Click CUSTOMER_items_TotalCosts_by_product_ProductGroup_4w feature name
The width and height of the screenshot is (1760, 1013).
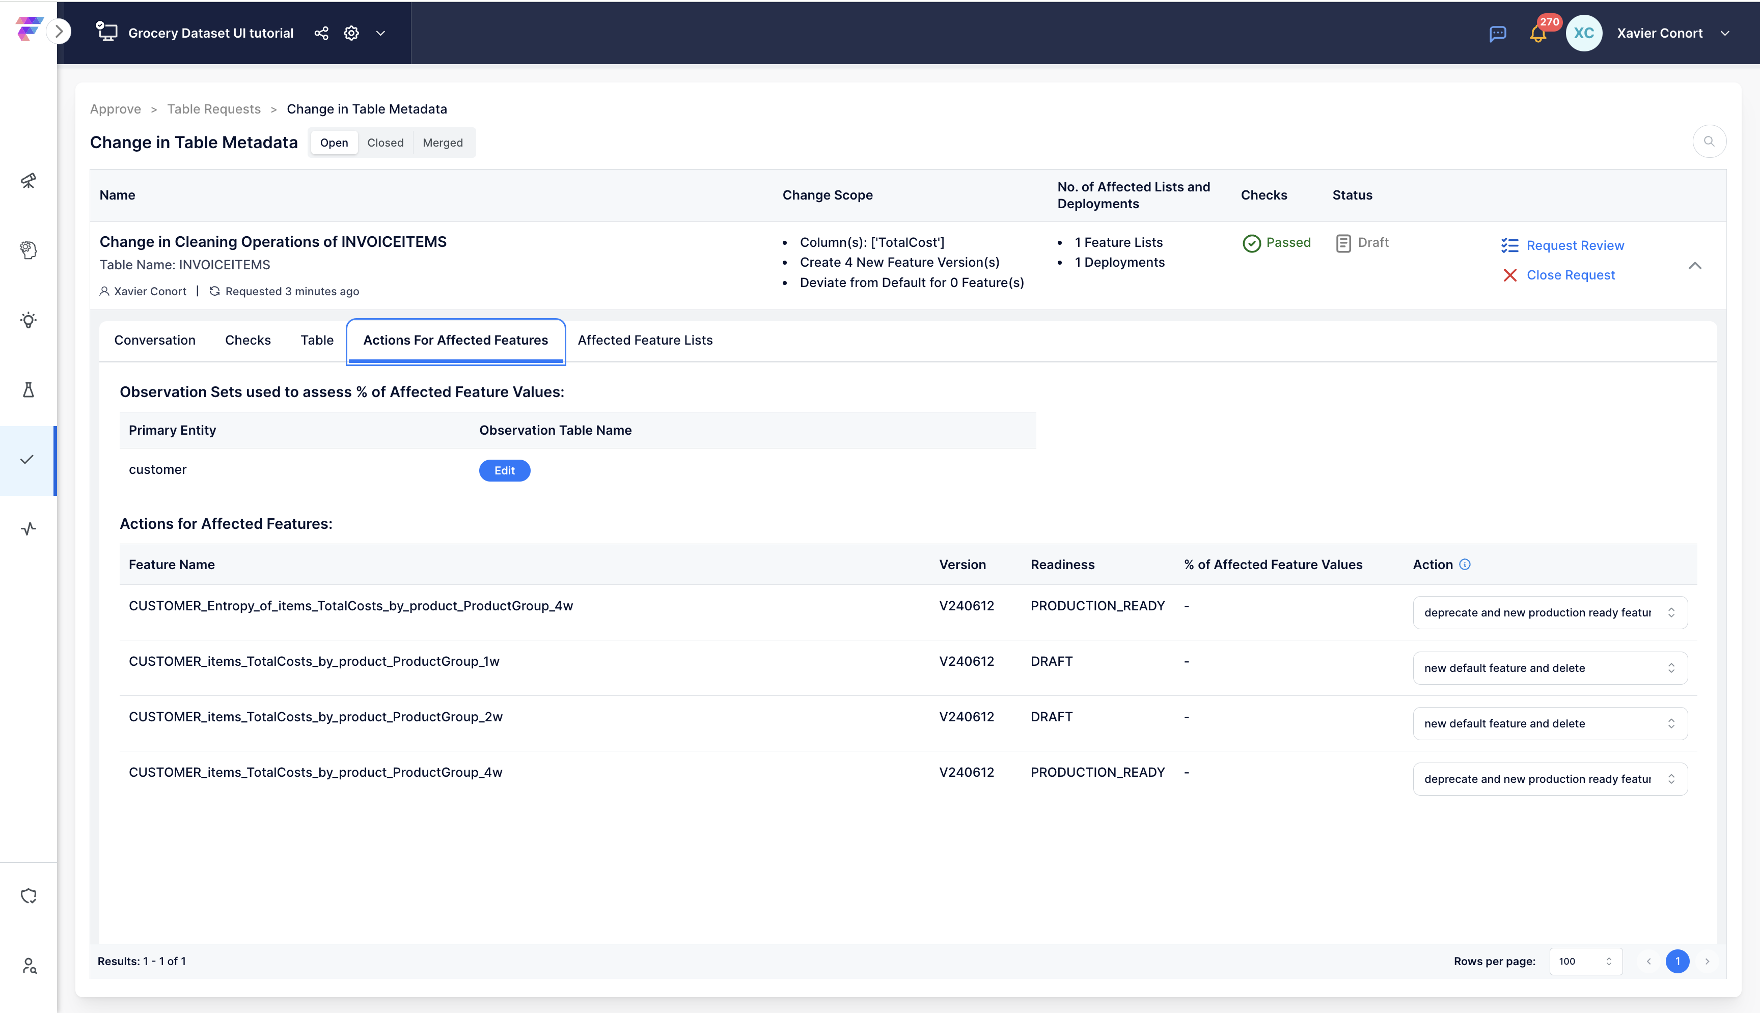click(x=315, y=772)
